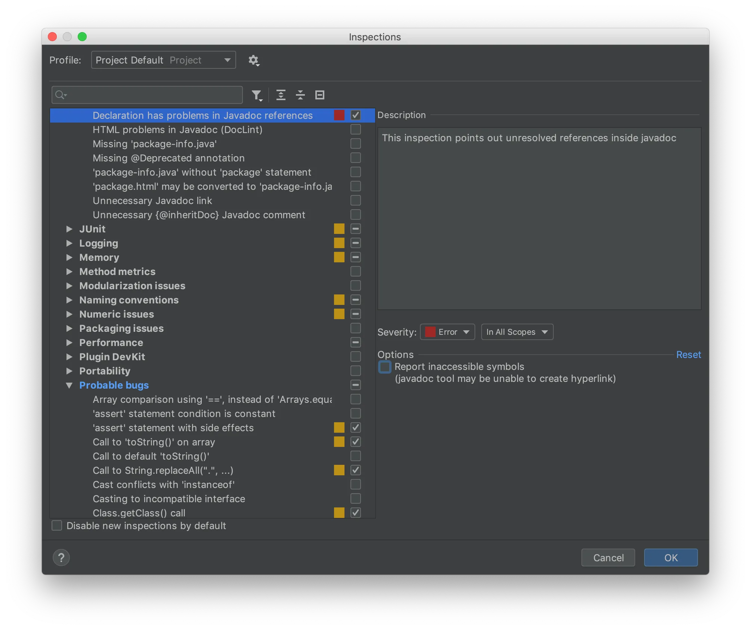This screenshot has height=630, width=751.
Task: Enable Report inaccessible symbols option
Action: click(x=384, y=367)
